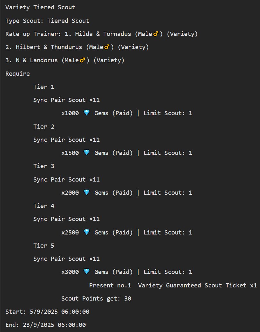Screen dimensions: 260x332
Task: Click Limit Scout: 1 on Tier 4 line
Action: 168,233
